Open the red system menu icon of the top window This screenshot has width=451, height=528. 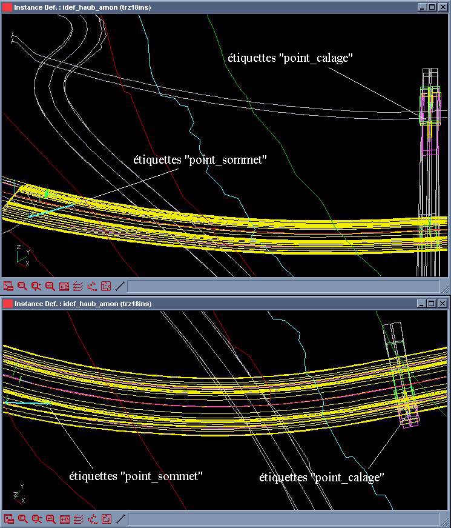pos(7,7)
